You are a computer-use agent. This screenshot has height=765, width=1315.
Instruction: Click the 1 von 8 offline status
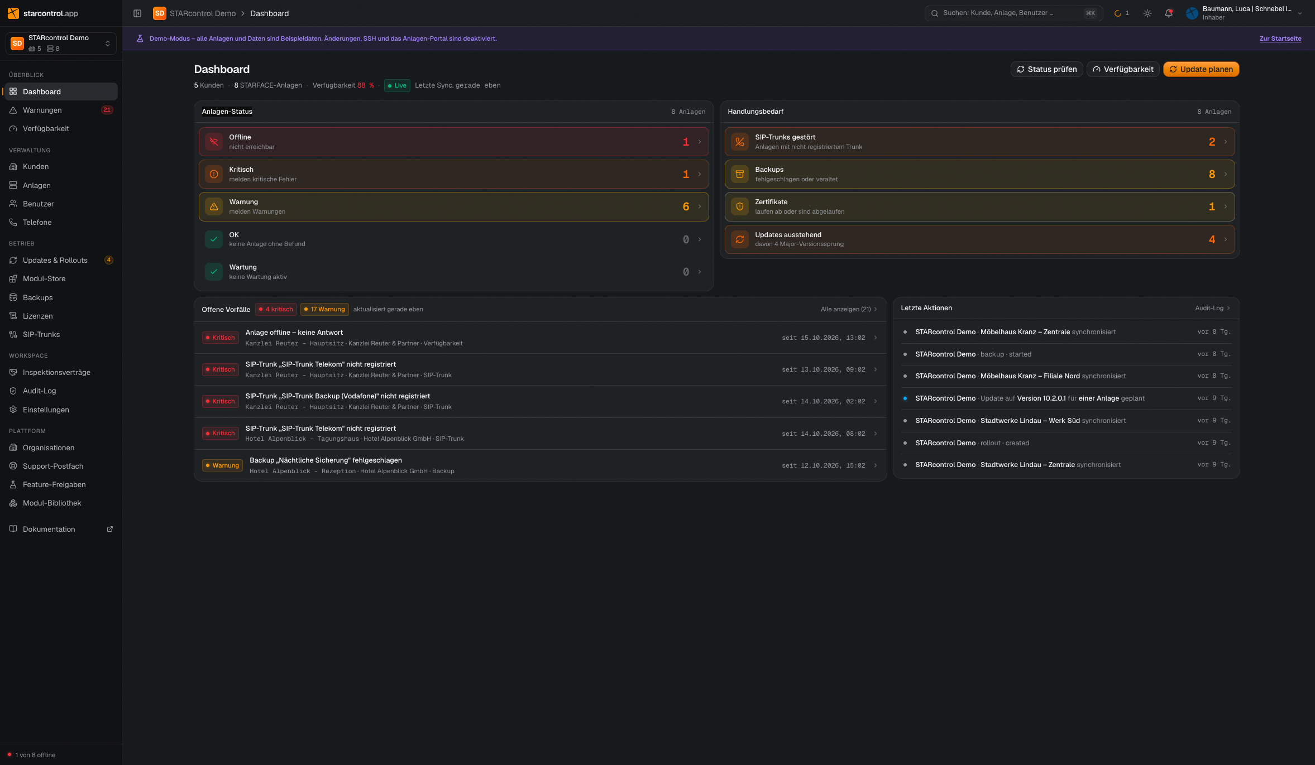[x=31, y=755]
